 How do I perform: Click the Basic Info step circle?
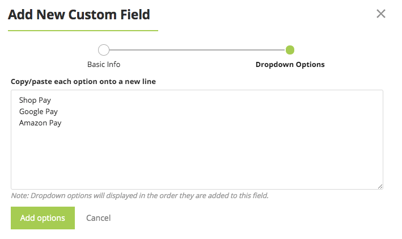click(104, 50)
